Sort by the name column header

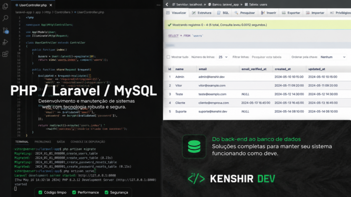point(179,69)
